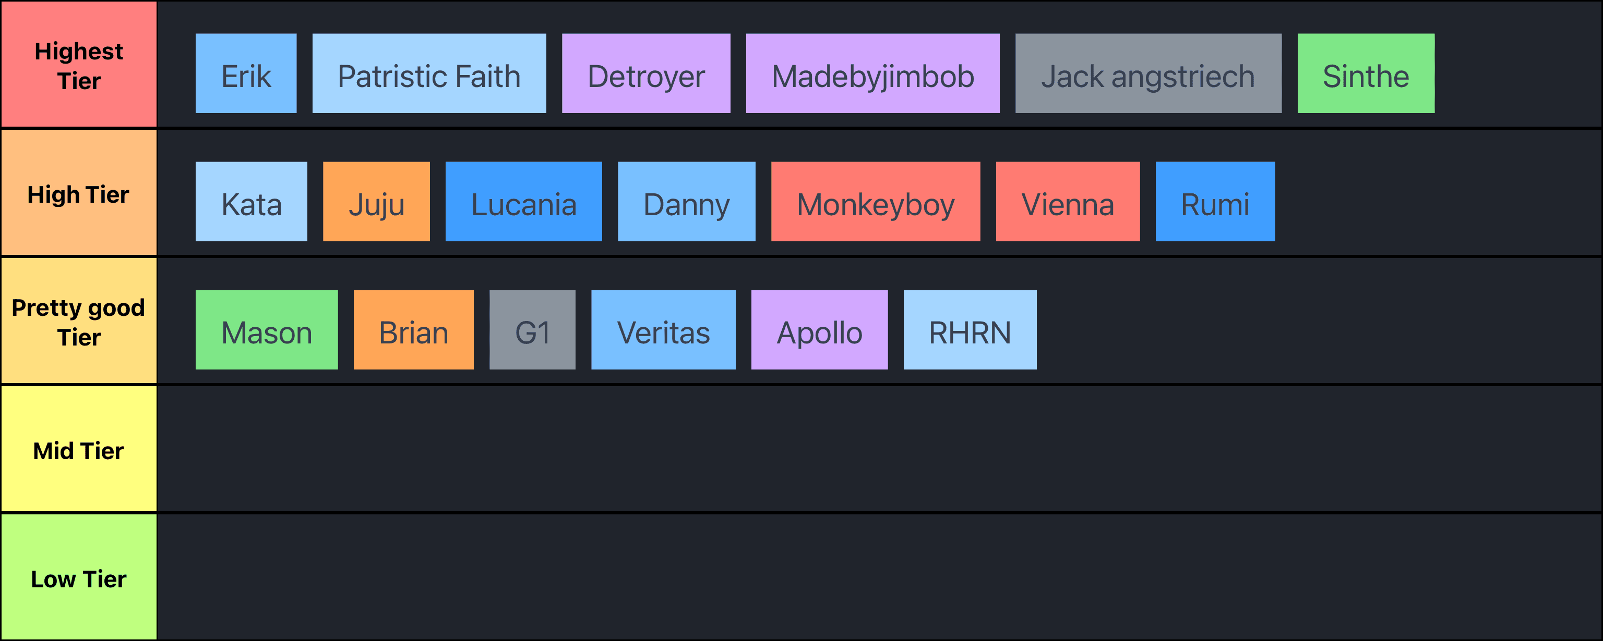1603x641 pixels.
Task: Select the Madebyjimbob tile
Action: pos(872,73)
